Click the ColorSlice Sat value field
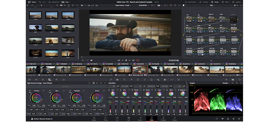Viewport: 267px width, 122px height. tap(144, 86)
